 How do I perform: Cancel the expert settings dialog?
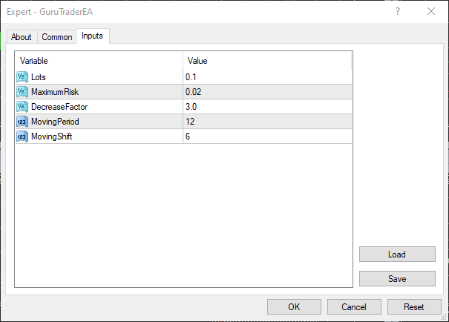[x=354, y=307]
